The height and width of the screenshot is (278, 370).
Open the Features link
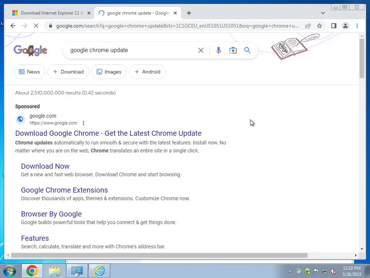[35, 238]
